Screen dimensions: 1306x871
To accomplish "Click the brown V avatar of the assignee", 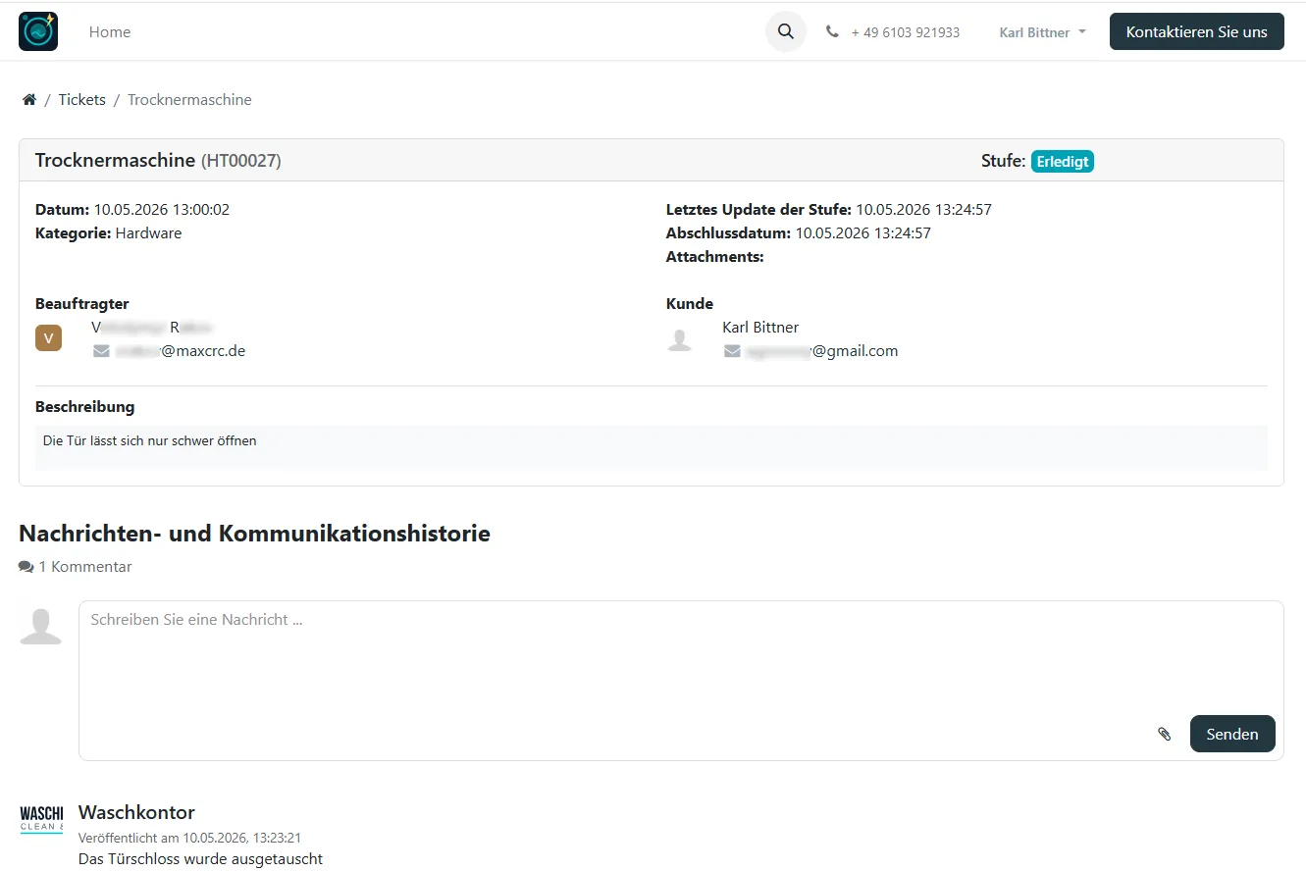I will click(48, 338).
